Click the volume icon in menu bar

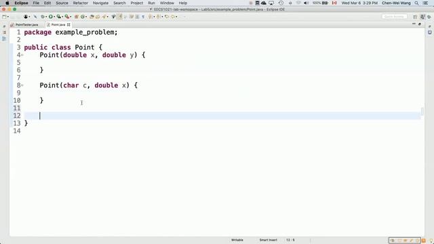pos(306,3)
